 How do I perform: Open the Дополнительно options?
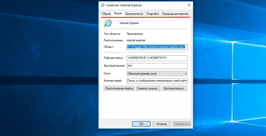(175, 88)
